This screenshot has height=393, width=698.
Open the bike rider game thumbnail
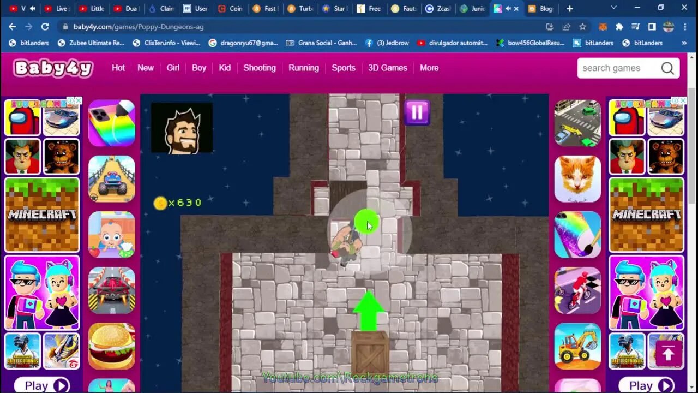pyautogui.click(x=578, y=290)
